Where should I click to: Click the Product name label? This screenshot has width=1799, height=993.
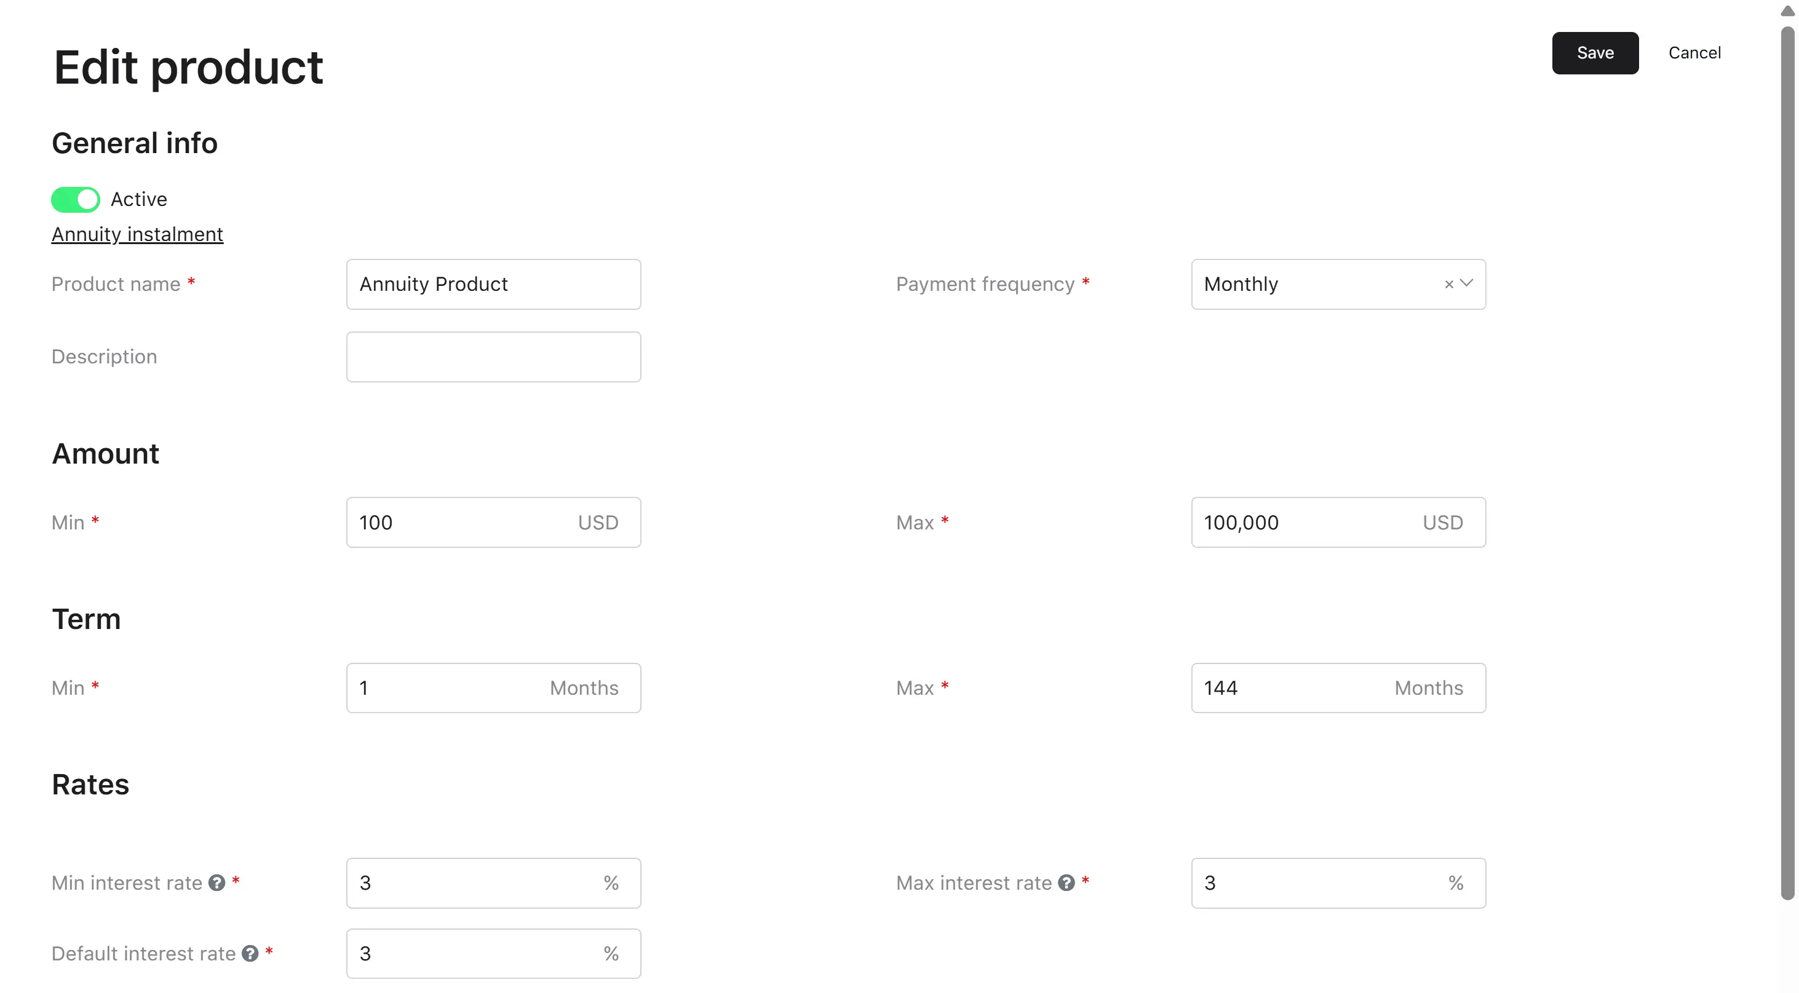tap(116, 284)
